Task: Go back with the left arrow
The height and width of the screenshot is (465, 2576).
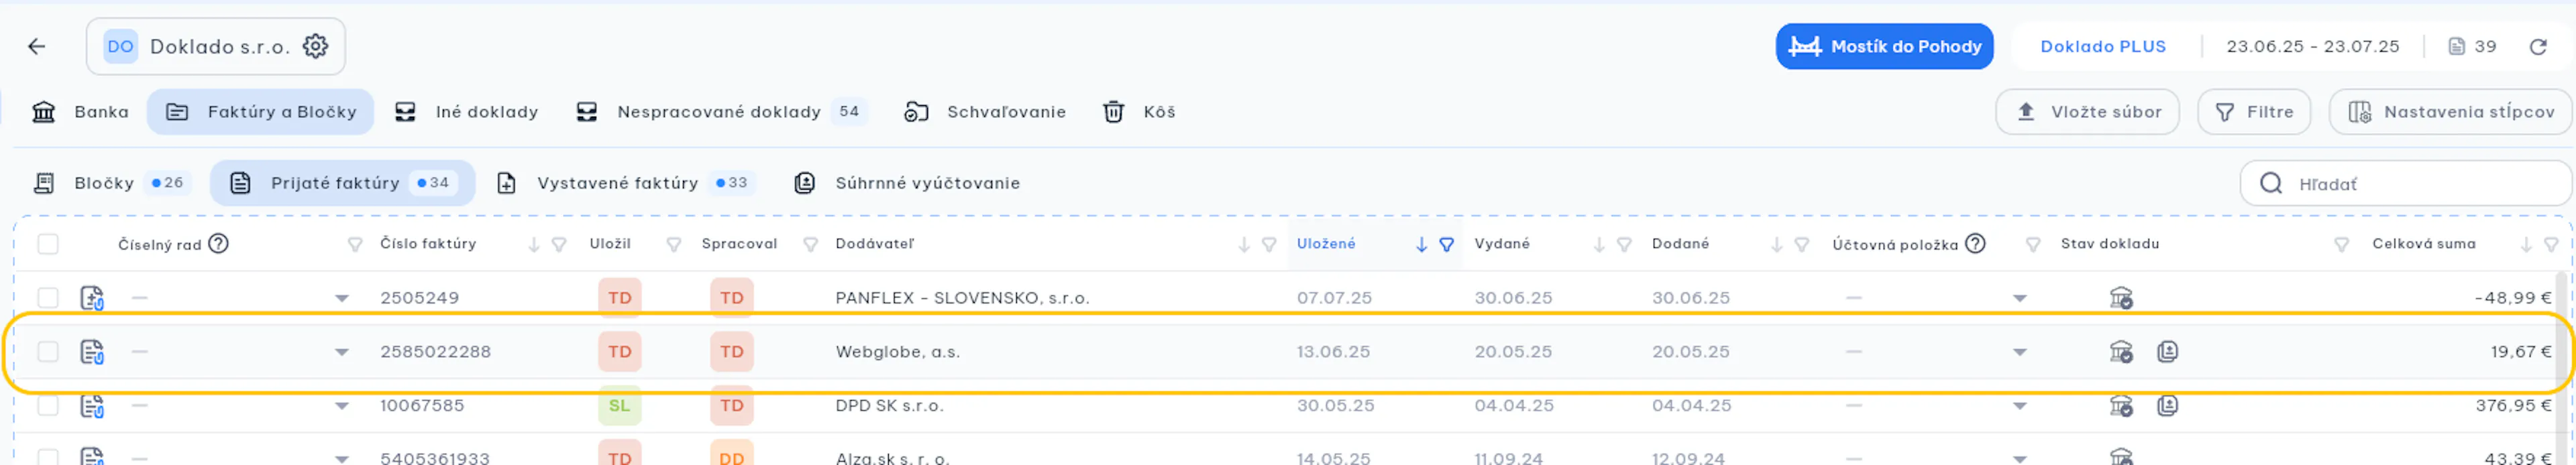Action: [x=37, y=47]
